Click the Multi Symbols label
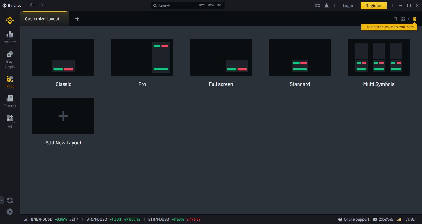This screenshot has width=422, height=224. (x=379, y=84)
